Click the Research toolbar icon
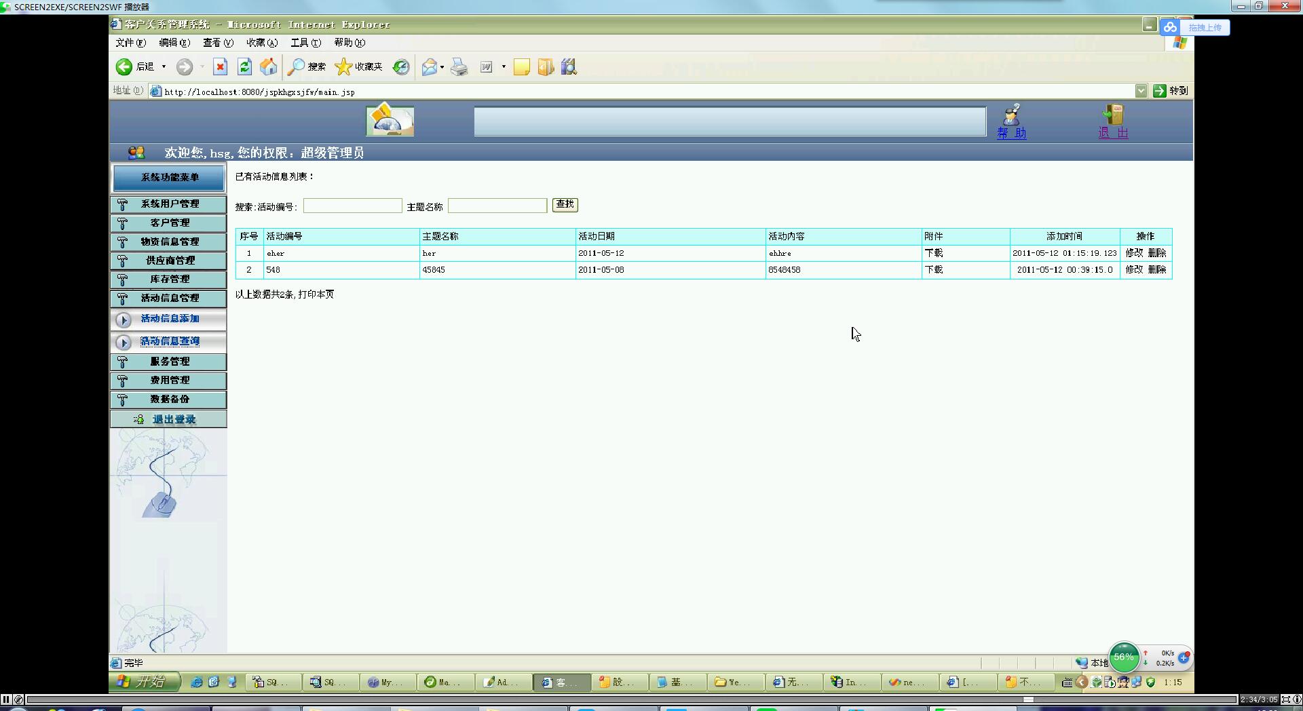This screenshot has height=711, width=1303. [569, 66]
